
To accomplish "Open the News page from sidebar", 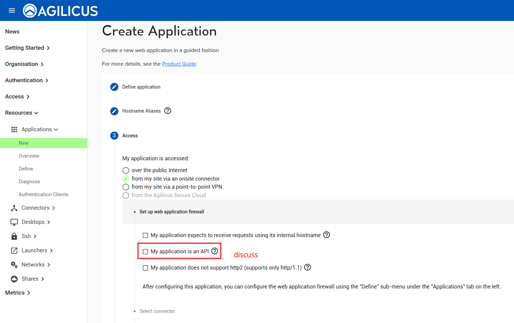I will click(x=12, y=31).
